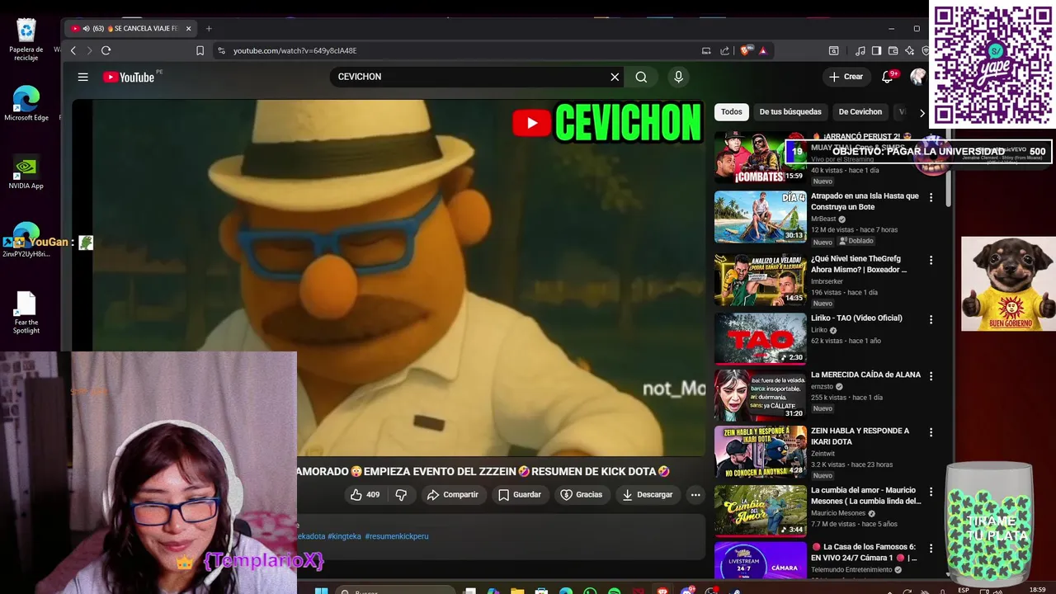Open the MrBeast channel name link
The height and width of the screenshot is (594, 1056).
pos(823,219)
